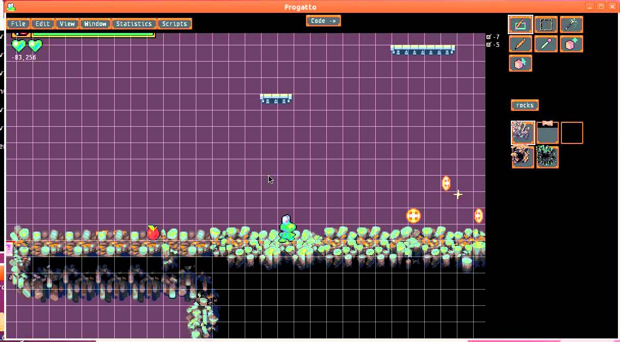This screenshot has height=342, width=620.
Task: Pick the first gray rock tileset thumbnail
Action: coord(523,133)
